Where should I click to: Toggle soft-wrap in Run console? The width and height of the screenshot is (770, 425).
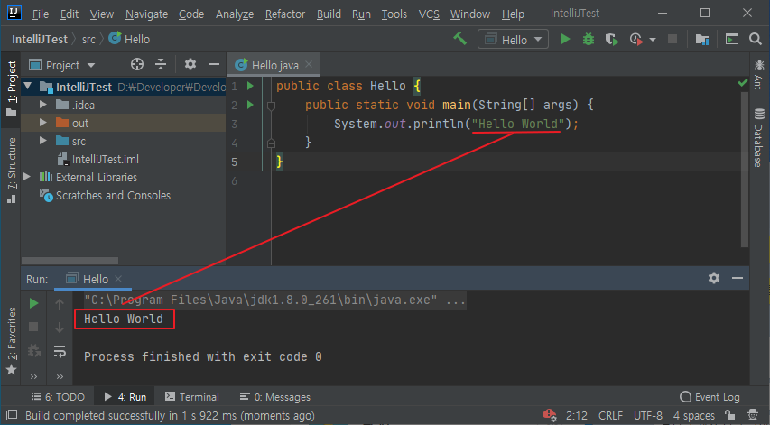pyautogui.click(x=60, y=351)
